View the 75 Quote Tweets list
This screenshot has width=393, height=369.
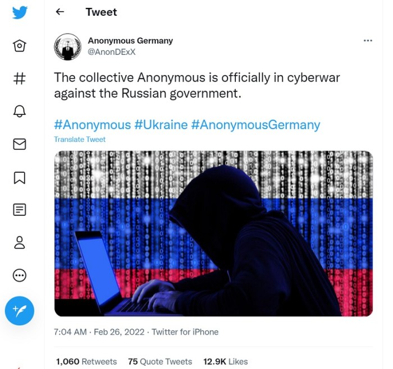160,362
